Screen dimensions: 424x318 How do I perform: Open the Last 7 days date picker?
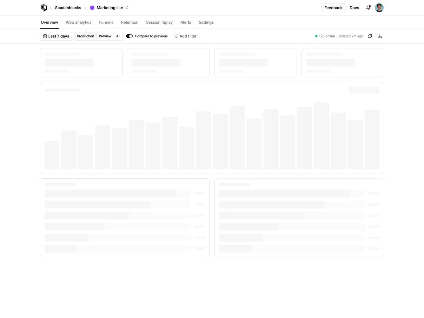56,36
